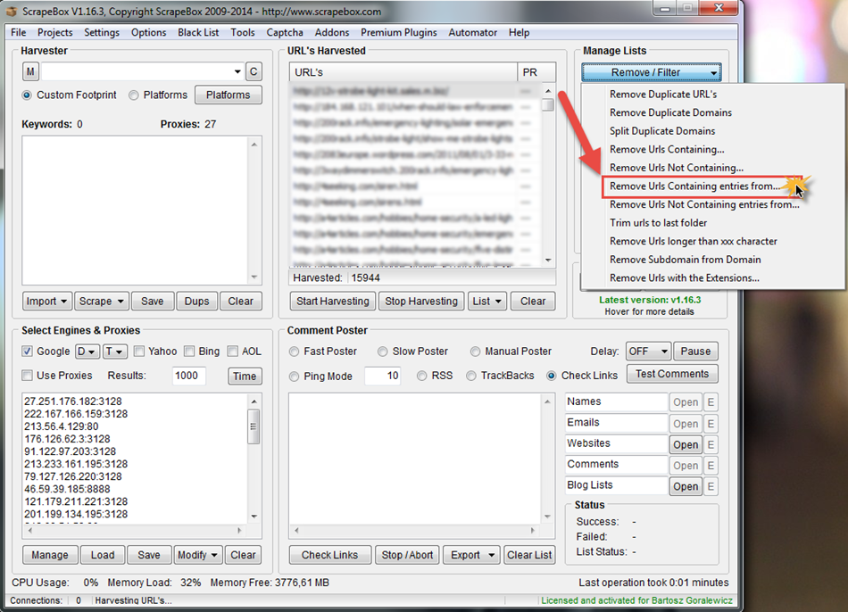Choose the Fast Poster option
This screenshot has height=612, width=848.
pos(295,351)
